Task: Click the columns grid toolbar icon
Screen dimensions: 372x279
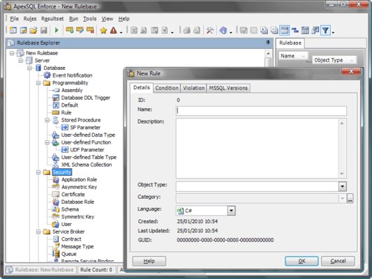Action: click(305, 31)
